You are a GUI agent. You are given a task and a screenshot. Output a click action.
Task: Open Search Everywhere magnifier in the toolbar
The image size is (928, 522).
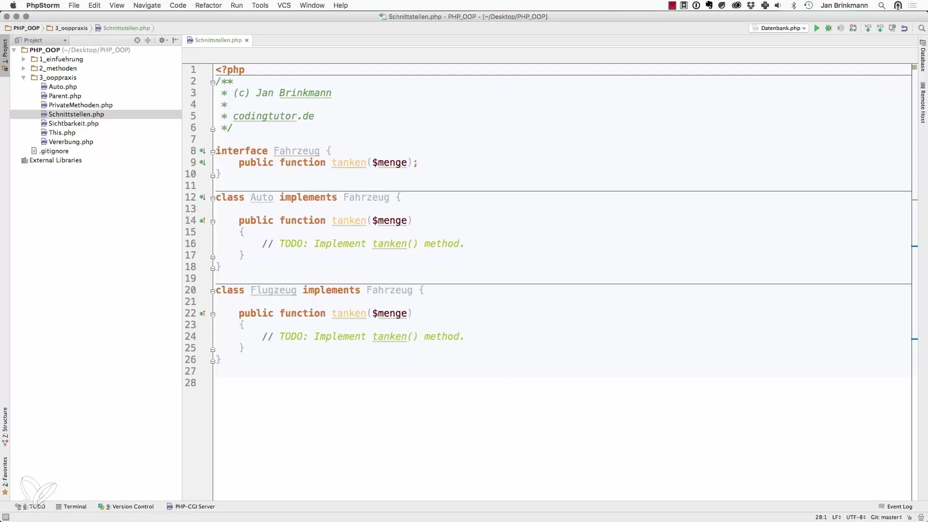921,28
